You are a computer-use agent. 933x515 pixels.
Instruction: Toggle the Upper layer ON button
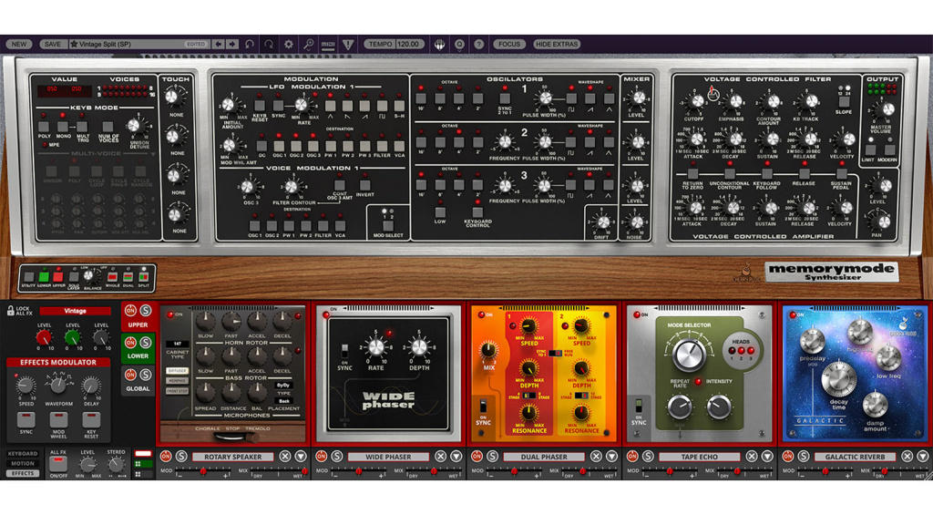130,311
